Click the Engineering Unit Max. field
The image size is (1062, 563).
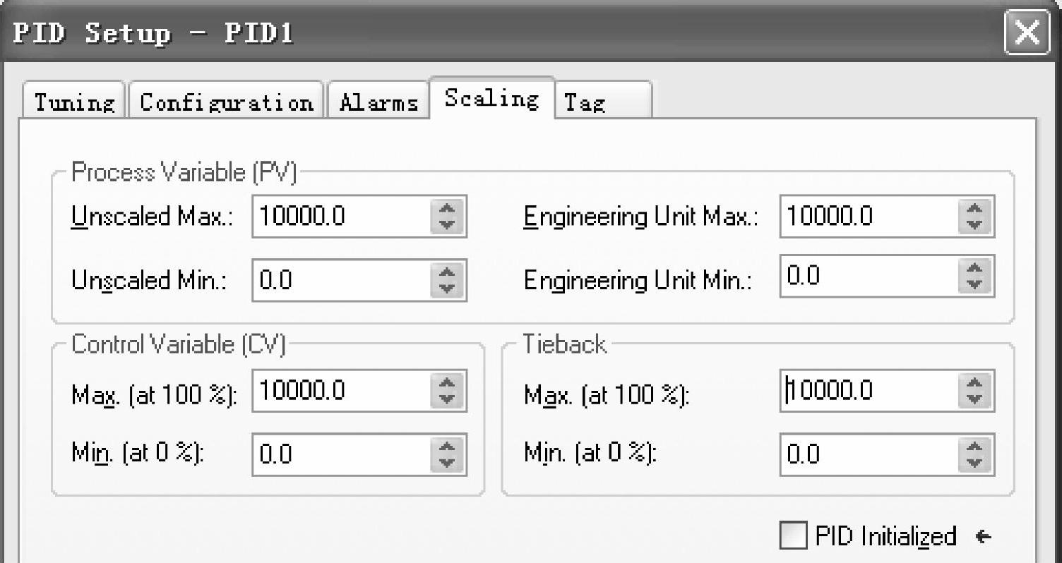click(x=869, y=216)
